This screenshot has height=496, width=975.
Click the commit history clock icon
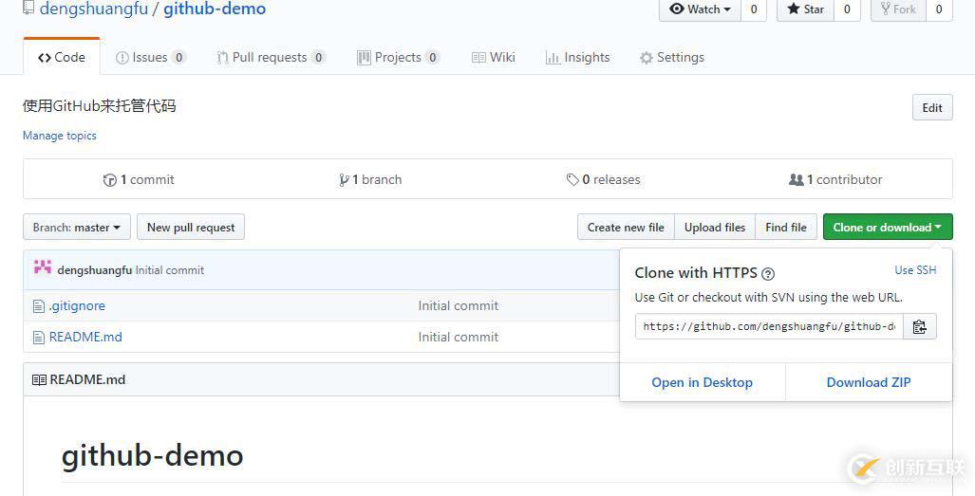point(110,180)
